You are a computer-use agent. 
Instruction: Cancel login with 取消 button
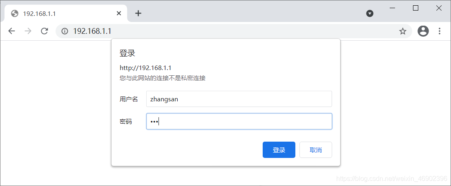315,150
